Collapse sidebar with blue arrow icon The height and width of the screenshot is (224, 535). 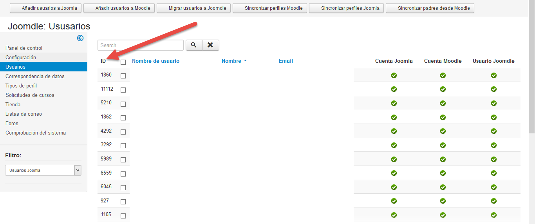pos(80,38)
